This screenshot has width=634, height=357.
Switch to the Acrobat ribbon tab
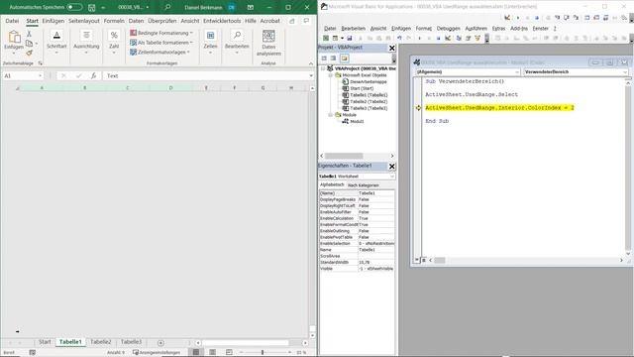pos(269,21)
